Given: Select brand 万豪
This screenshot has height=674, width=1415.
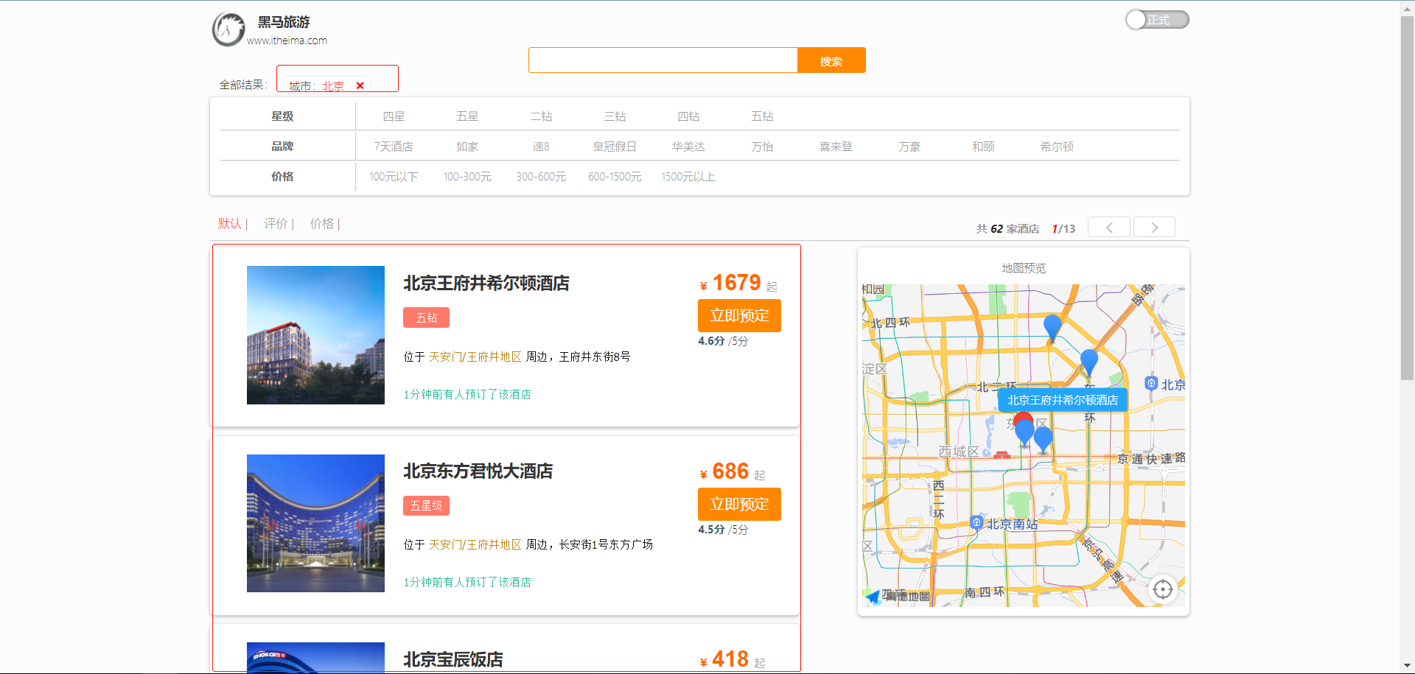Looking at the screenshot, I should pyautogui.click(x=909, y=147).
